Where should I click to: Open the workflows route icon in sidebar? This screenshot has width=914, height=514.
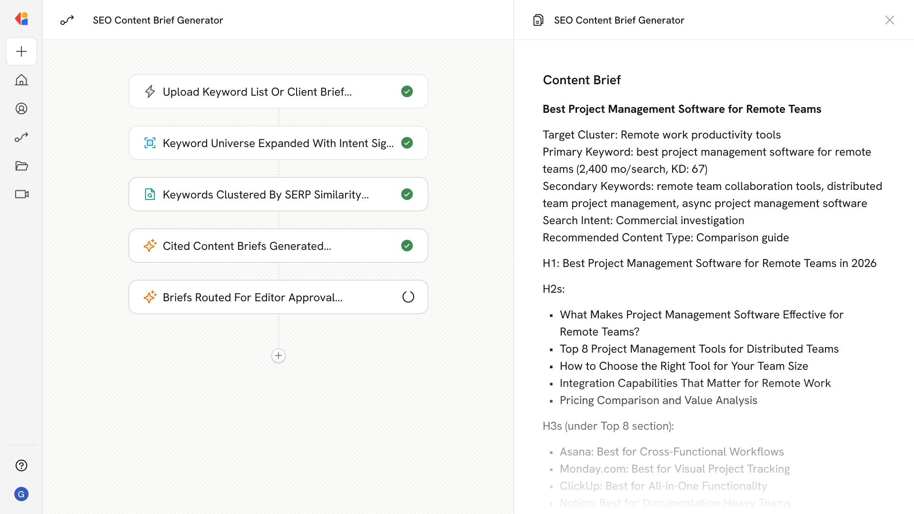coord(21,137)
